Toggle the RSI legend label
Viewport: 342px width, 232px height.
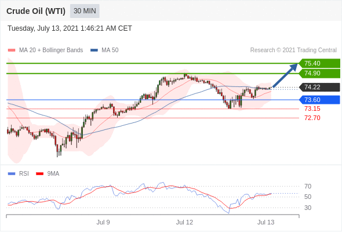(x=24, y=174)
